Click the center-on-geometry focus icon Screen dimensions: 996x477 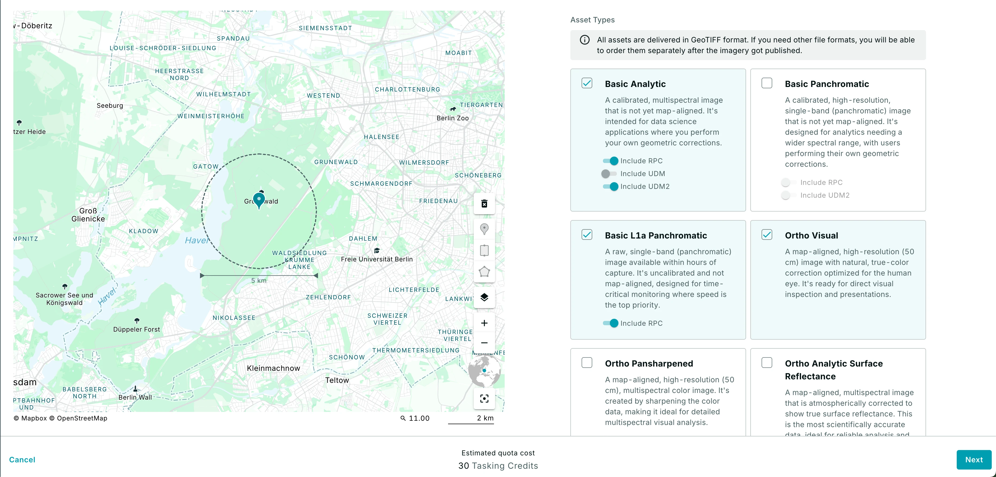[x=484, y=398]
